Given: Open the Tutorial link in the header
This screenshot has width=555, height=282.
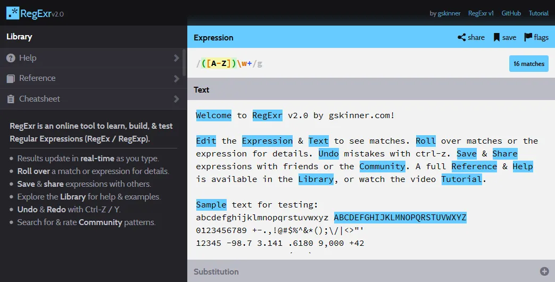Looking at the screenshot, I should click(539, 13).
